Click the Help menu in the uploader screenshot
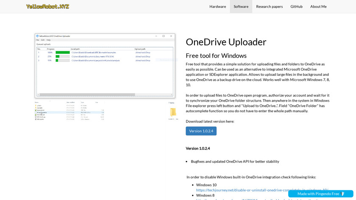Viewport: 356px width, 200px height. (x=48, y=40)
